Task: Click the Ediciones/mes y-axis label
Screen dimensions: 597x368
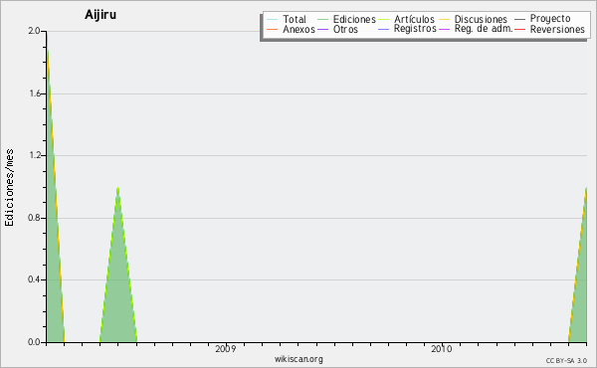Action: pos(9,188)
